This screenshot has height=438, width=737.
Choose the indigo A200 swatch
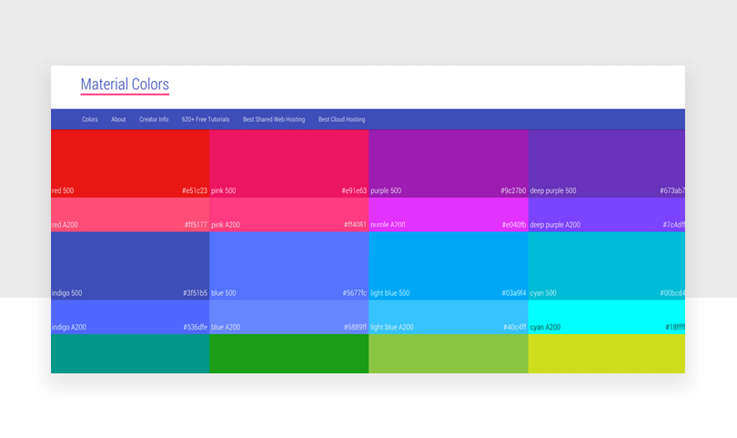pyautogui.click(x=130, y=317)
